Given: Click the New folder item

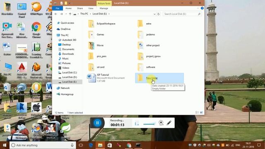Looking at the screenshot, I should click(x=159, y=78).
